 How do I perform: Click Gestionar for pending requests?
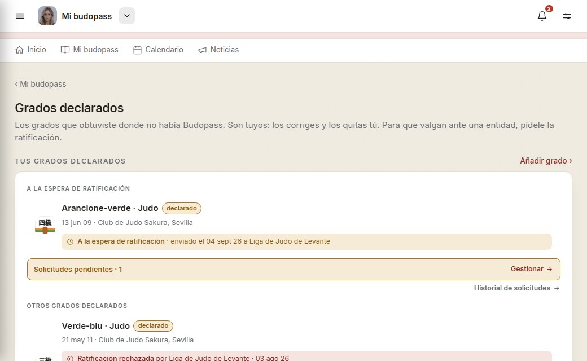point(531,269)
